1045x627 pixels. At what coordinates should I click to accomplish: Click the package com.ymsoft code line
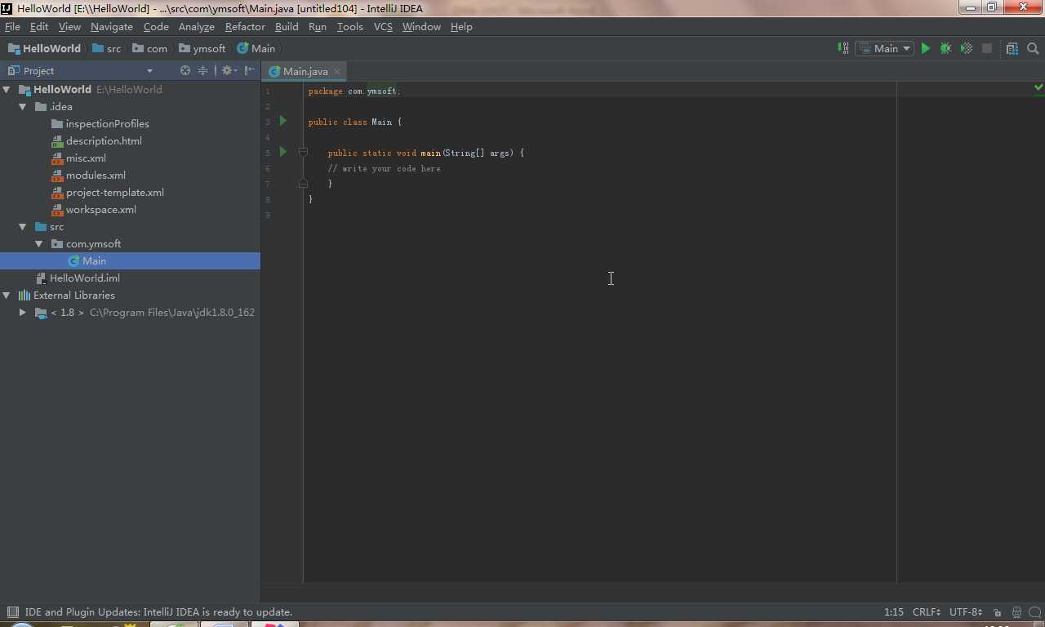(x=354, y=91)
